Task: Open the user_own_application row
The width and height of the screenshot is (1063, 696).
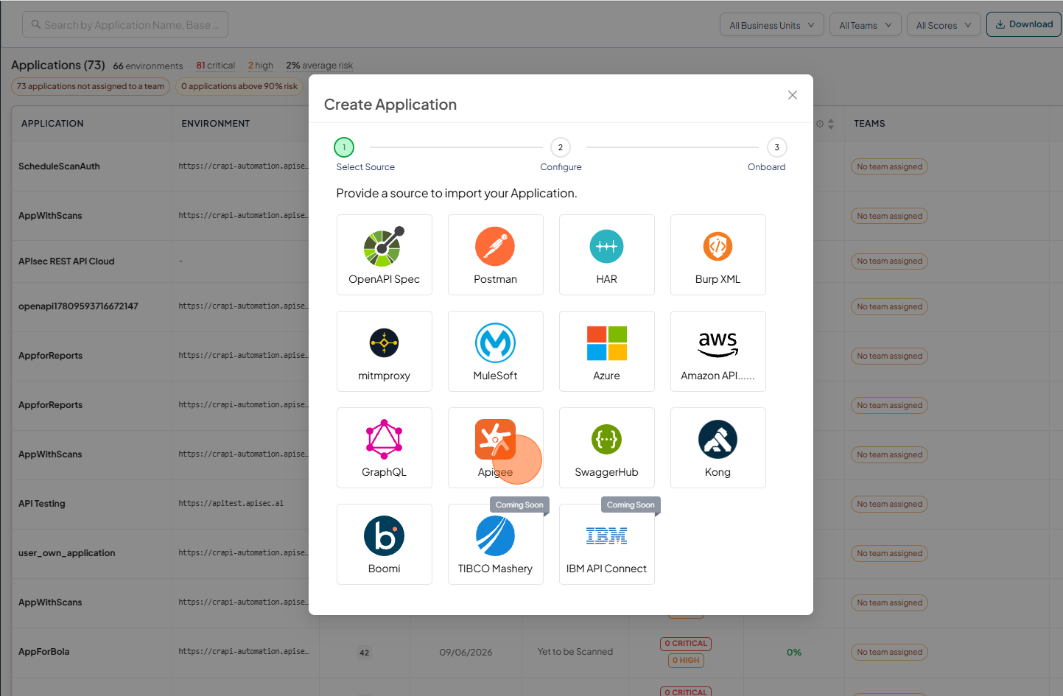Action: (67, 553)
